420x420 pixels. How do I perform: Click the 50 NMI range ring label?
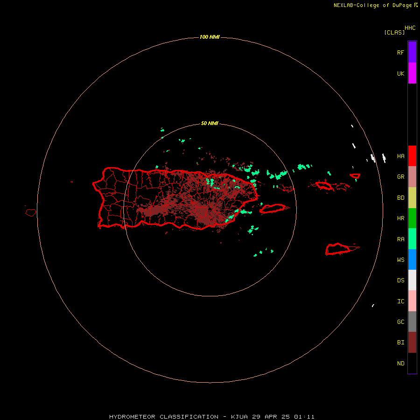[x=210, y=123]
